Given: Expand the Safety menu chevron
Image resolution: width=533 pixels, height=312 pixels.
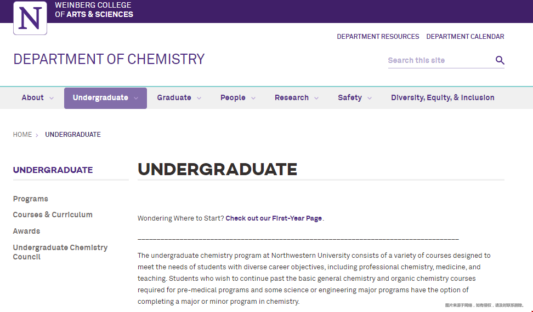Looking at the screenshot, I should pyautogui.click(x=370, y=98).
